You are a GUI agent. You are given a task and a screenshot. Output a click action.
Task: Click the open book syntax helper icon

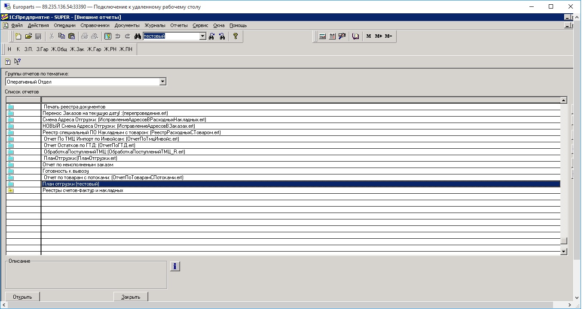pos(355,36)
